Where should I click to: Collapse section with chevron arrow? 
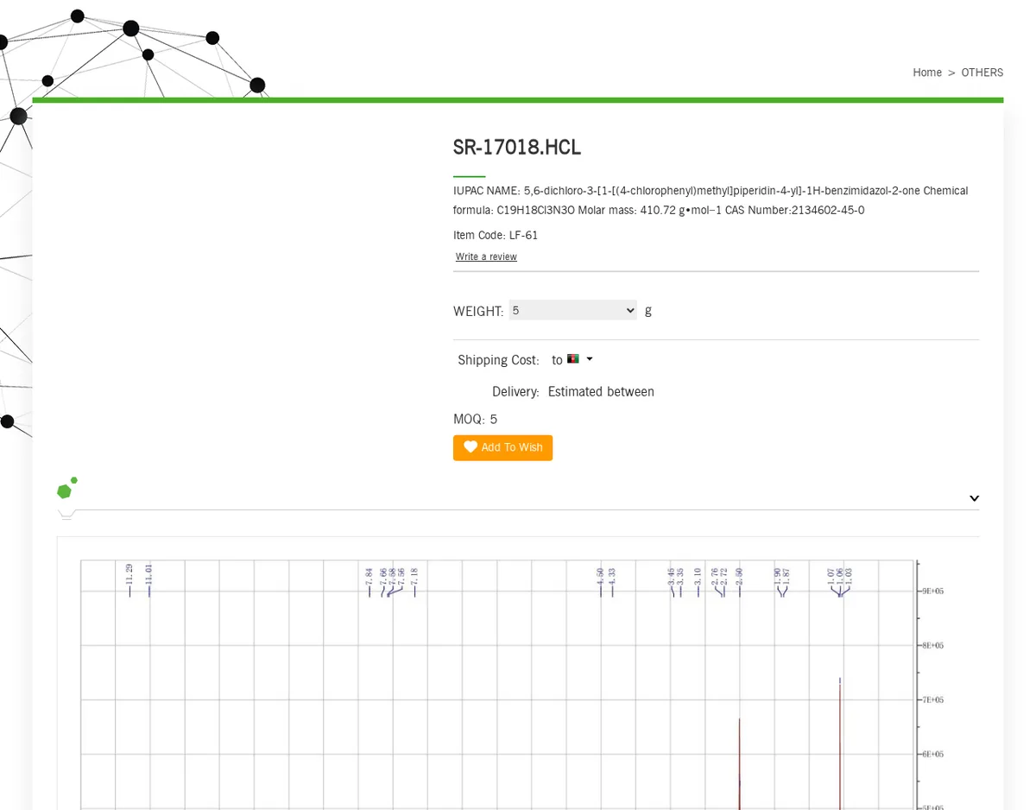point(974,498)
